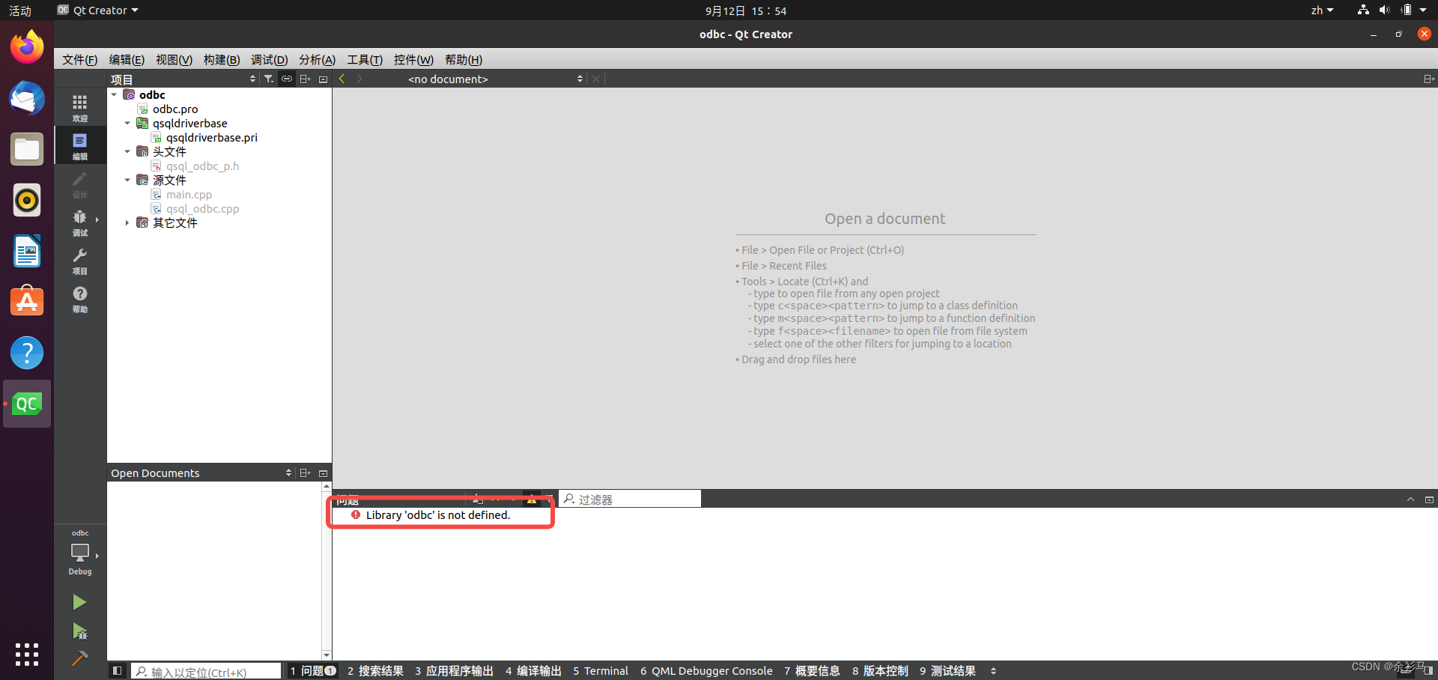Open the 调试(D) menu

(x=269, y=60)
